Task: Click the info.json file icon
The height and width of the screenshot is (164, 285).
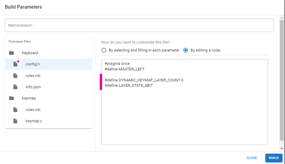Action: [15, 87]
